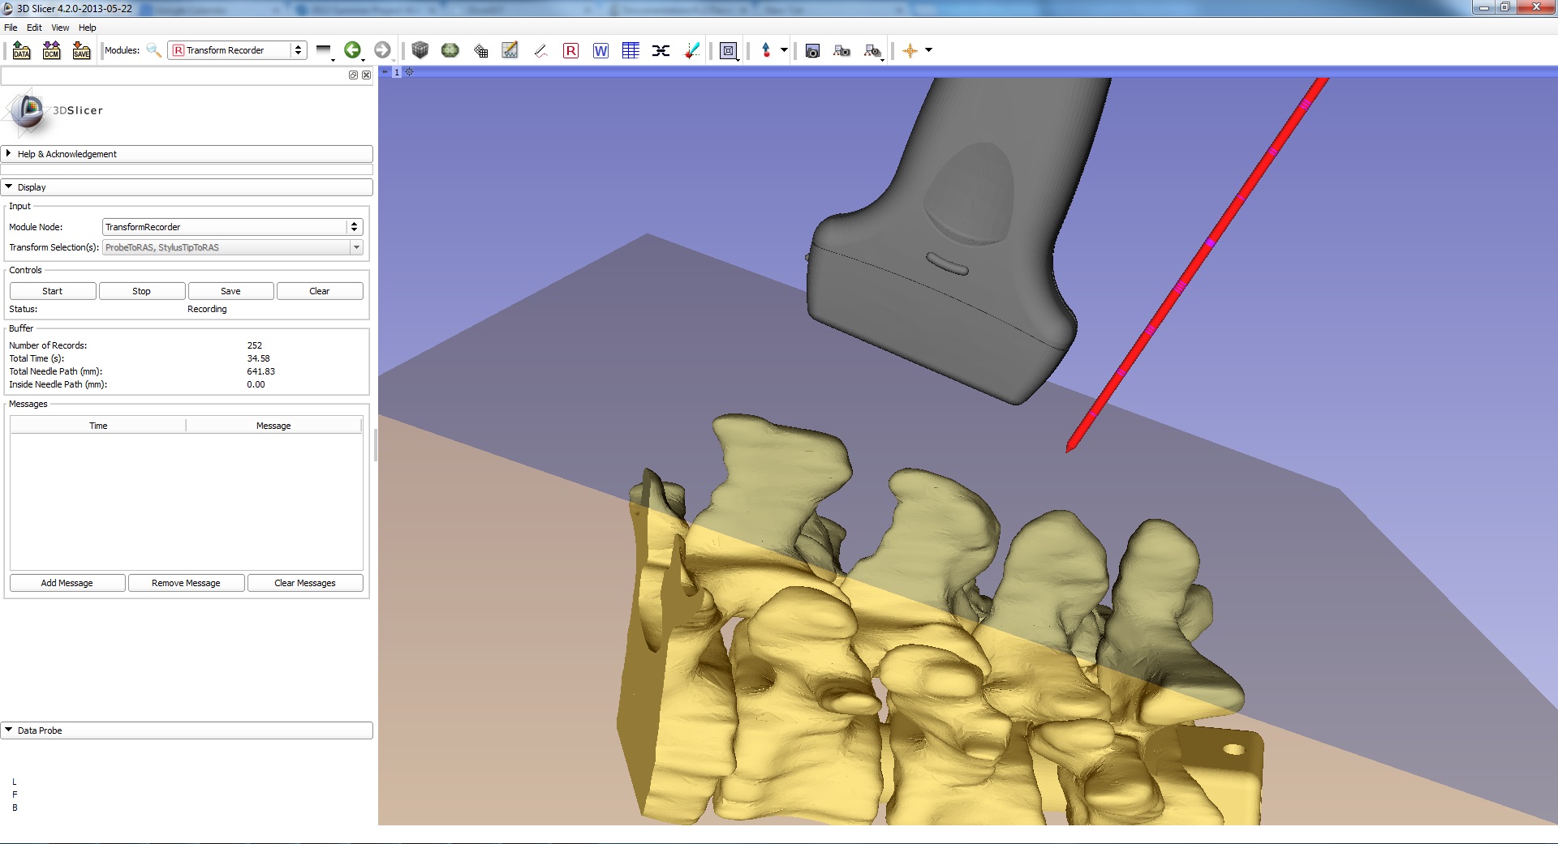The image size is (1558, 844).
Task: Open the Models module icon
Action: coord(450,50)
